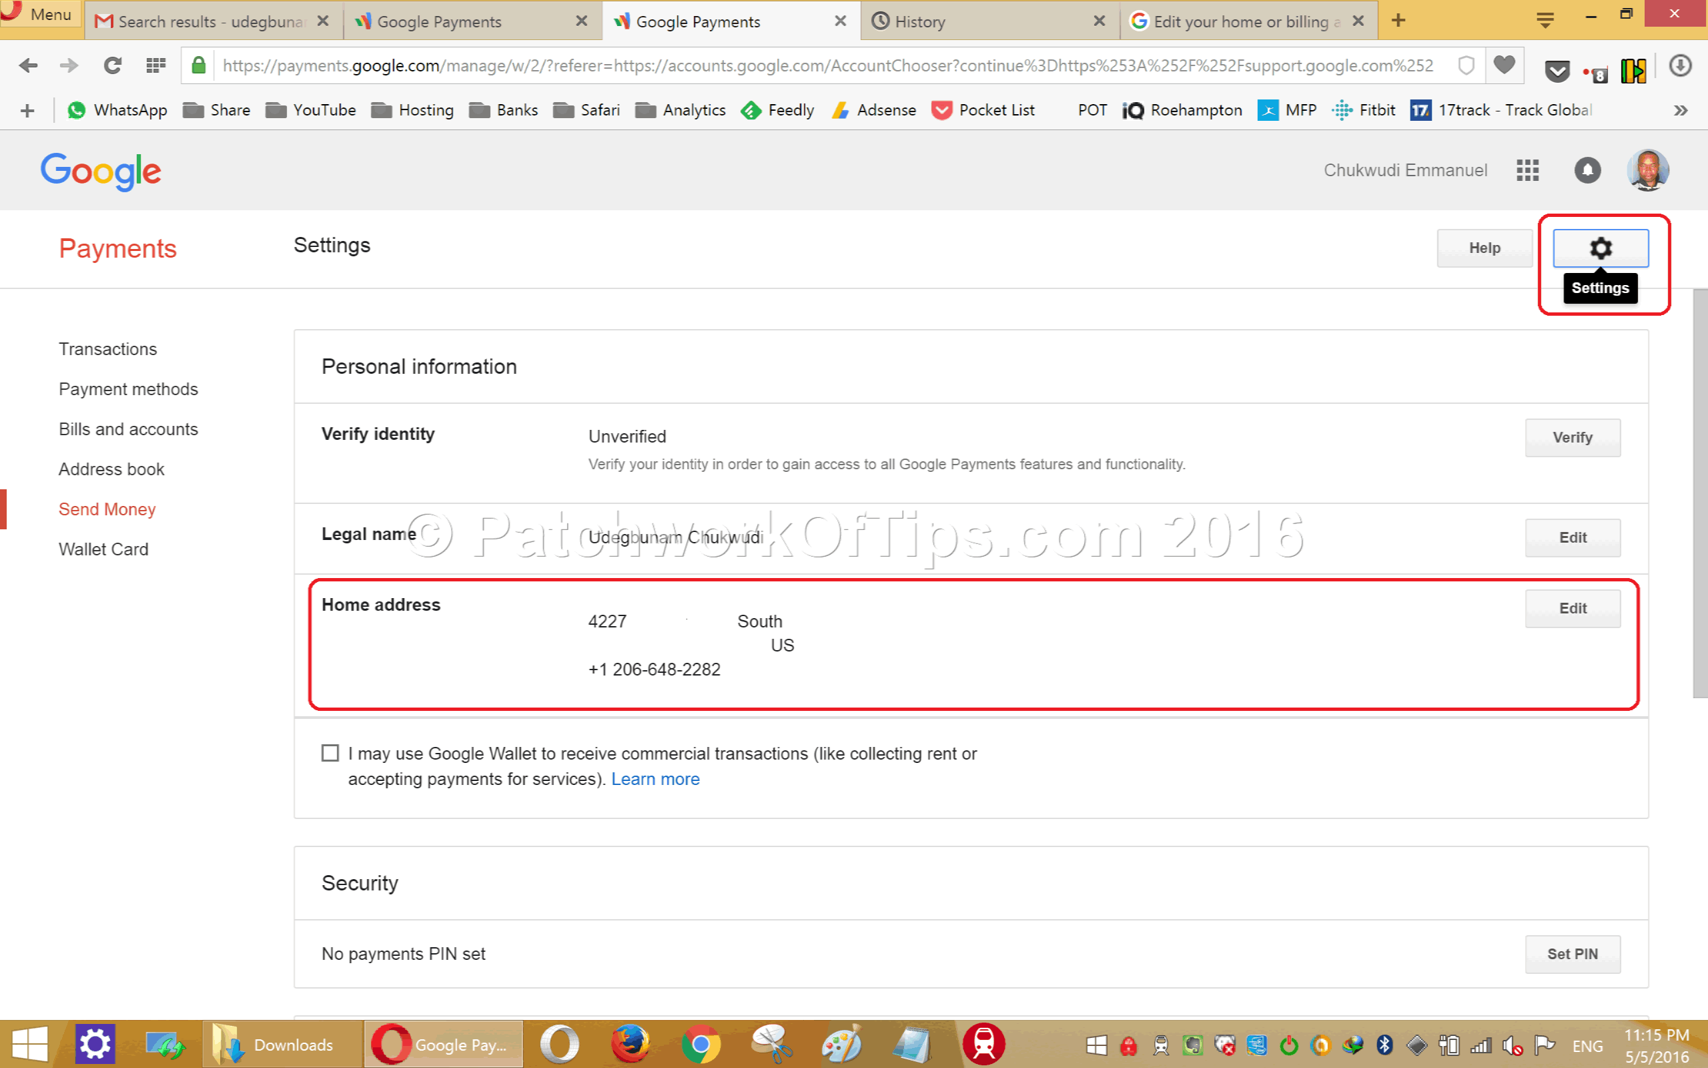Open the Google apps grid
This screenshot has width=1708, height=1068.
pyautogui.click(x=1527, y=170)
